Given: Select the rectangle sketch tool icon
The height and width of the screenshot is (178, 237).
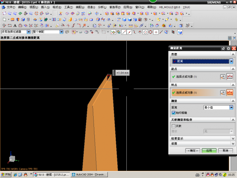Looking at the screenshot, I should [x=9, y=26].
